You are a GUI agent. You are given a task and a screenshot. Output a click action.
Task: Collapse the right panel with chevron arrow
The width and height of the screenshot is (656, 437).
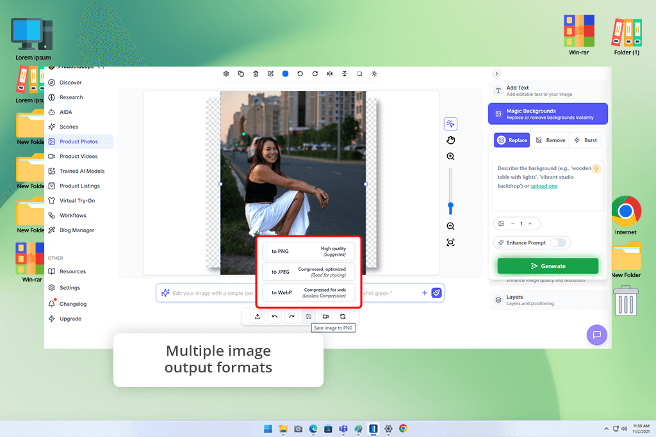pyautogui.click(x=496, y=74)
